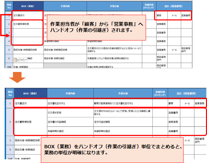Click 注文書受領処理 cell in top table
This screenshot has width=207, height=163.
pyautogui.click(x=28, y=24)
